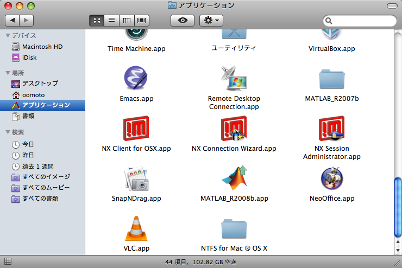Select NX Session Administrator.app icon
Viewport: 402px width, 268px height.
click(332, 128)
